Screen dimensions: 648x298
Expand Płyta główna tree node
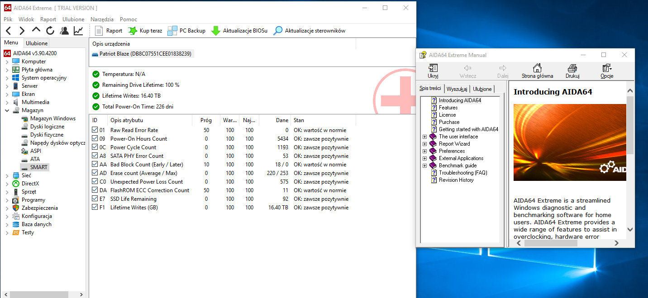7,70
